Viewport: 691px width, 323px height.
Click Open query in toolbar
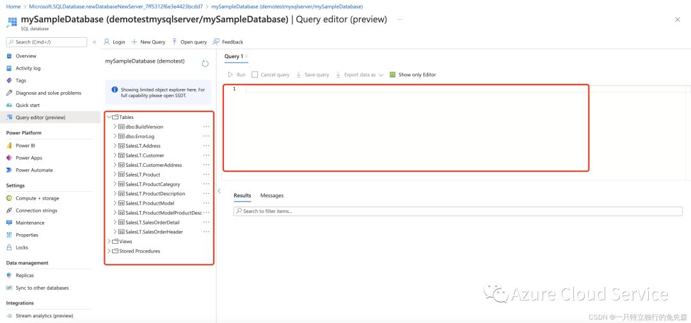[189, 42]
